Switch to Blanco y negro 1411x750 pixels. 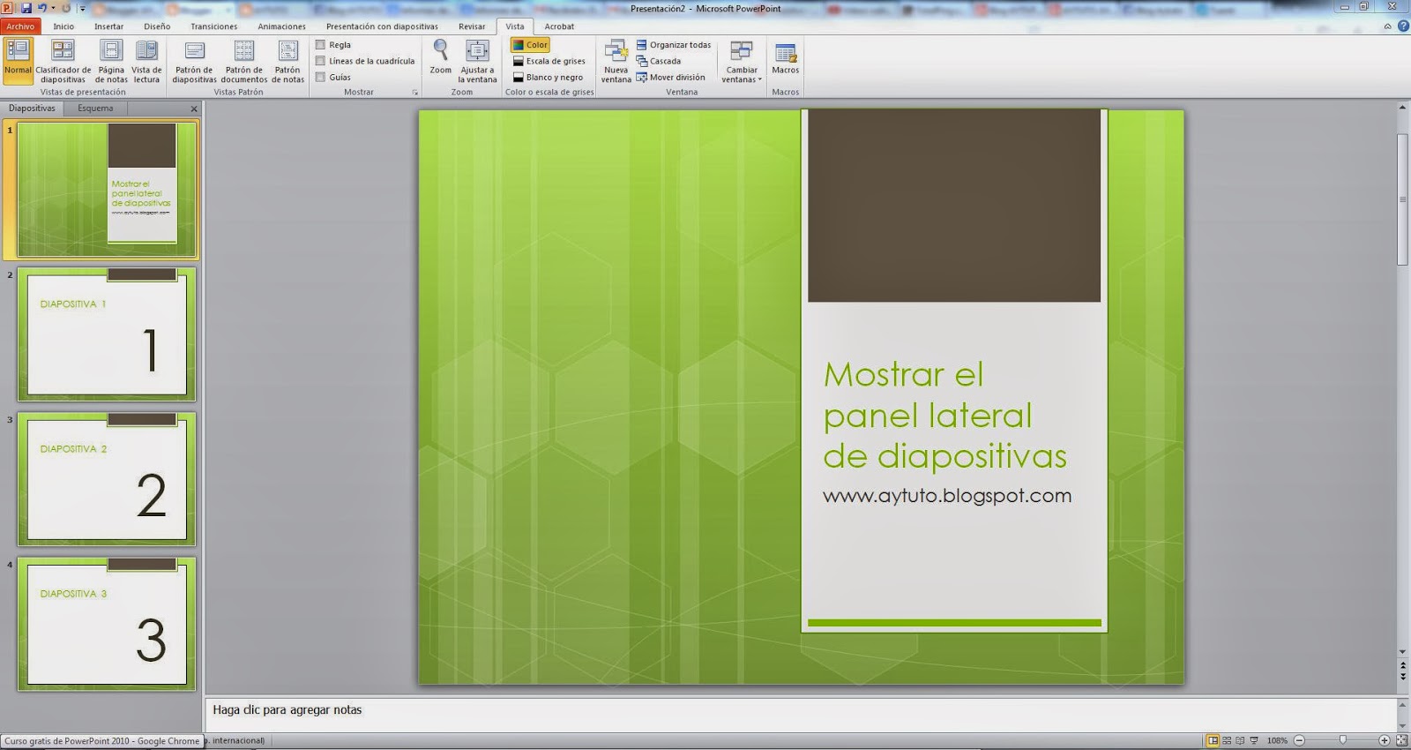pos(548,77)
